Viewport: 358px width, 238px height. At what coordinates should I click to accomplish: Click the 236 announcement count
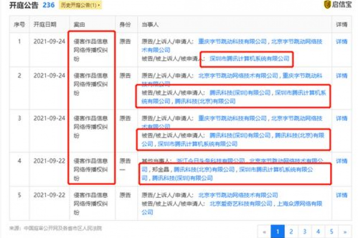click(x=48, y=5)
